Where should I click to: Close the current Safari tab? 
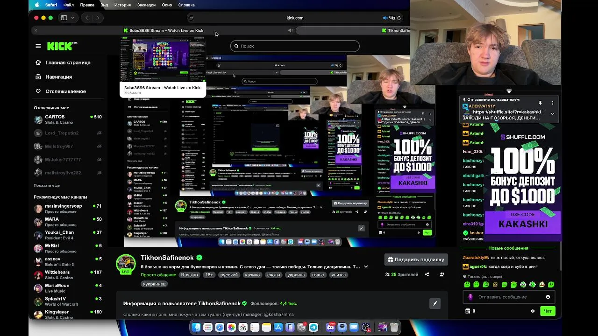pyautogui.click(x=36, y=30)
